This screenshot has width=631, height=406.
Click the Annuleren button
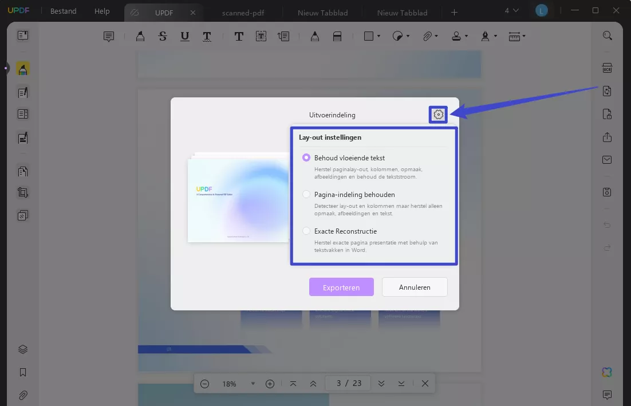[x=415, y=287]
